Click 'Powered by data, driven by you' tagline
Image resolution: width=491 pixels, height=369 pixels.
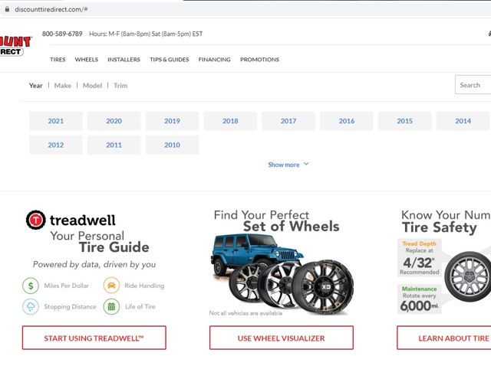point(94,264)
